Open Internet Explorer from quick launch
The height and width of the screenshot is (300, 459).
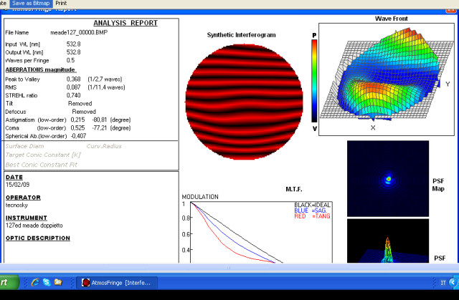[35, 282]
